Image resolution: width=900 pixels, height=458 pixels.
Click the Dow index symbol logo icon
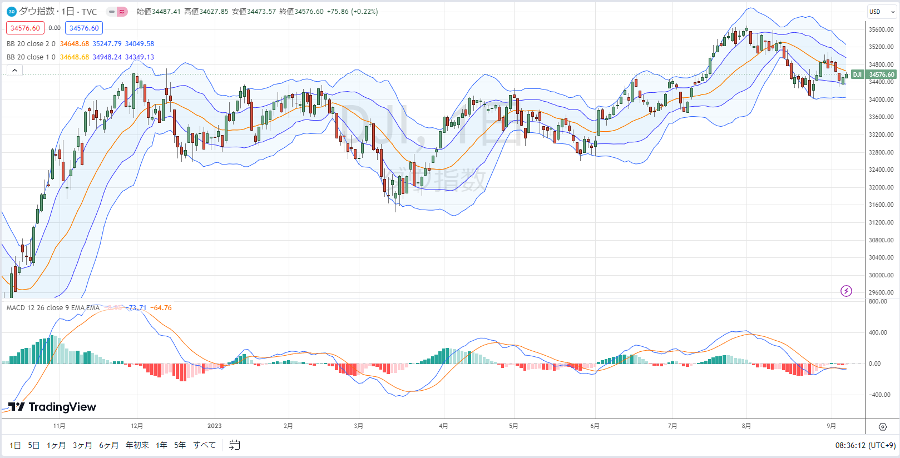(x=11, y=12)
